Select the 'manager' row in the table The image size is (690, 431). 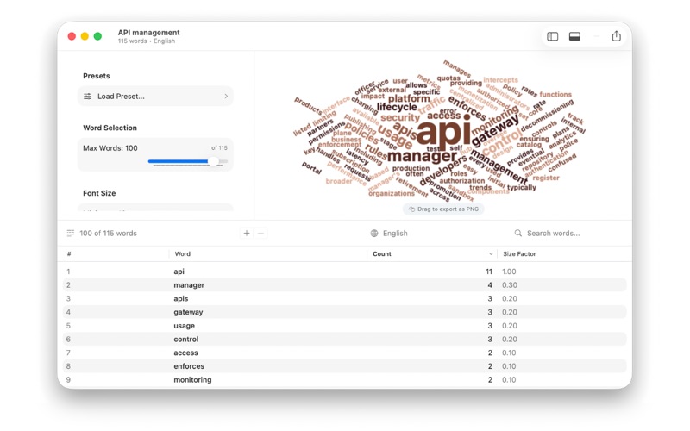coord(344,285)
